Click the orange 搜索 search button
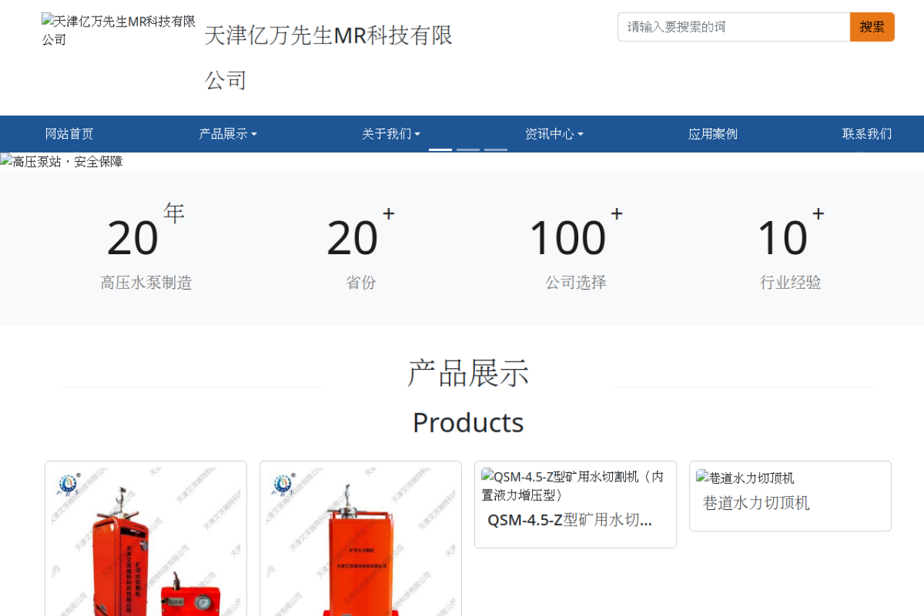This screenshot has width=924, height=616. click(872, 27)
